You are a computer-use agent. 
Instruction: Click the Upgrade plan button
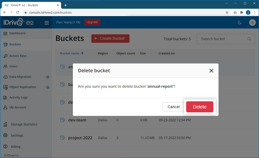coord(92,22)
